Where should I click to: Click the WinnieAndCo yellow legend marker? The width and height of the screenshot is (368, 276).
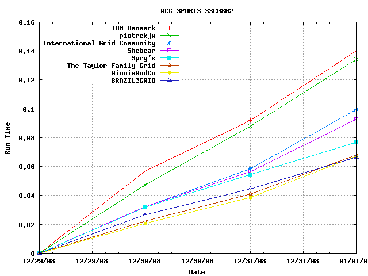pos(168,73)
